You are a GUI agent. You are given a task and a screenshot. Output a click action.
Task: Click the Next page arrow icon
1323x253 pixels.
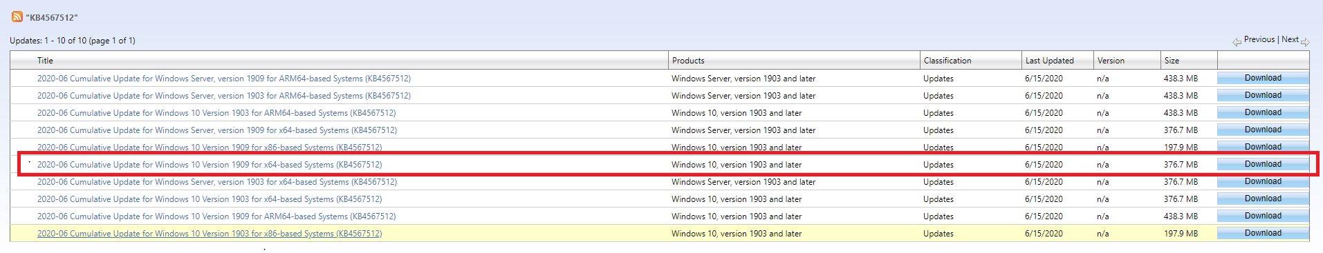coord(1305,42)
